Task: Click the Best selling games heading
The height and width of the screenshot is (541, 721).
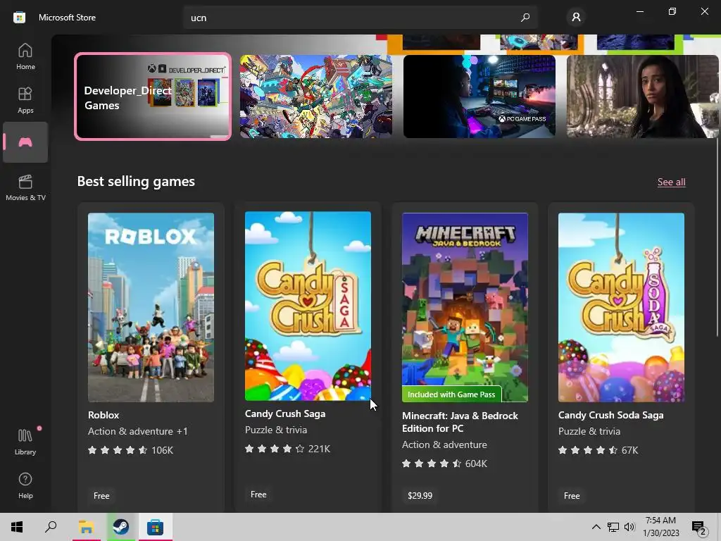Action: point(136,181)
